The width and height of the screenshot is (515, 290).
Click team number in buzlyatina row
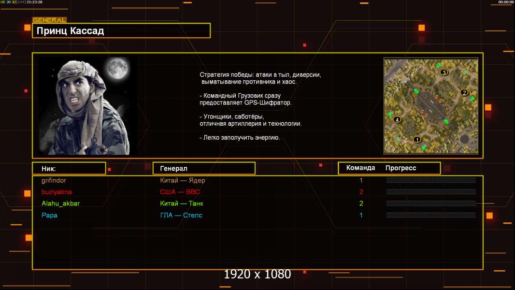tap(361, 192)
